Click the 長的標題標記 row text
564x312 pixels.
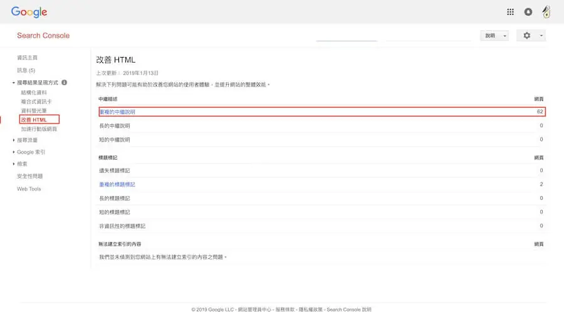point(115,198)
